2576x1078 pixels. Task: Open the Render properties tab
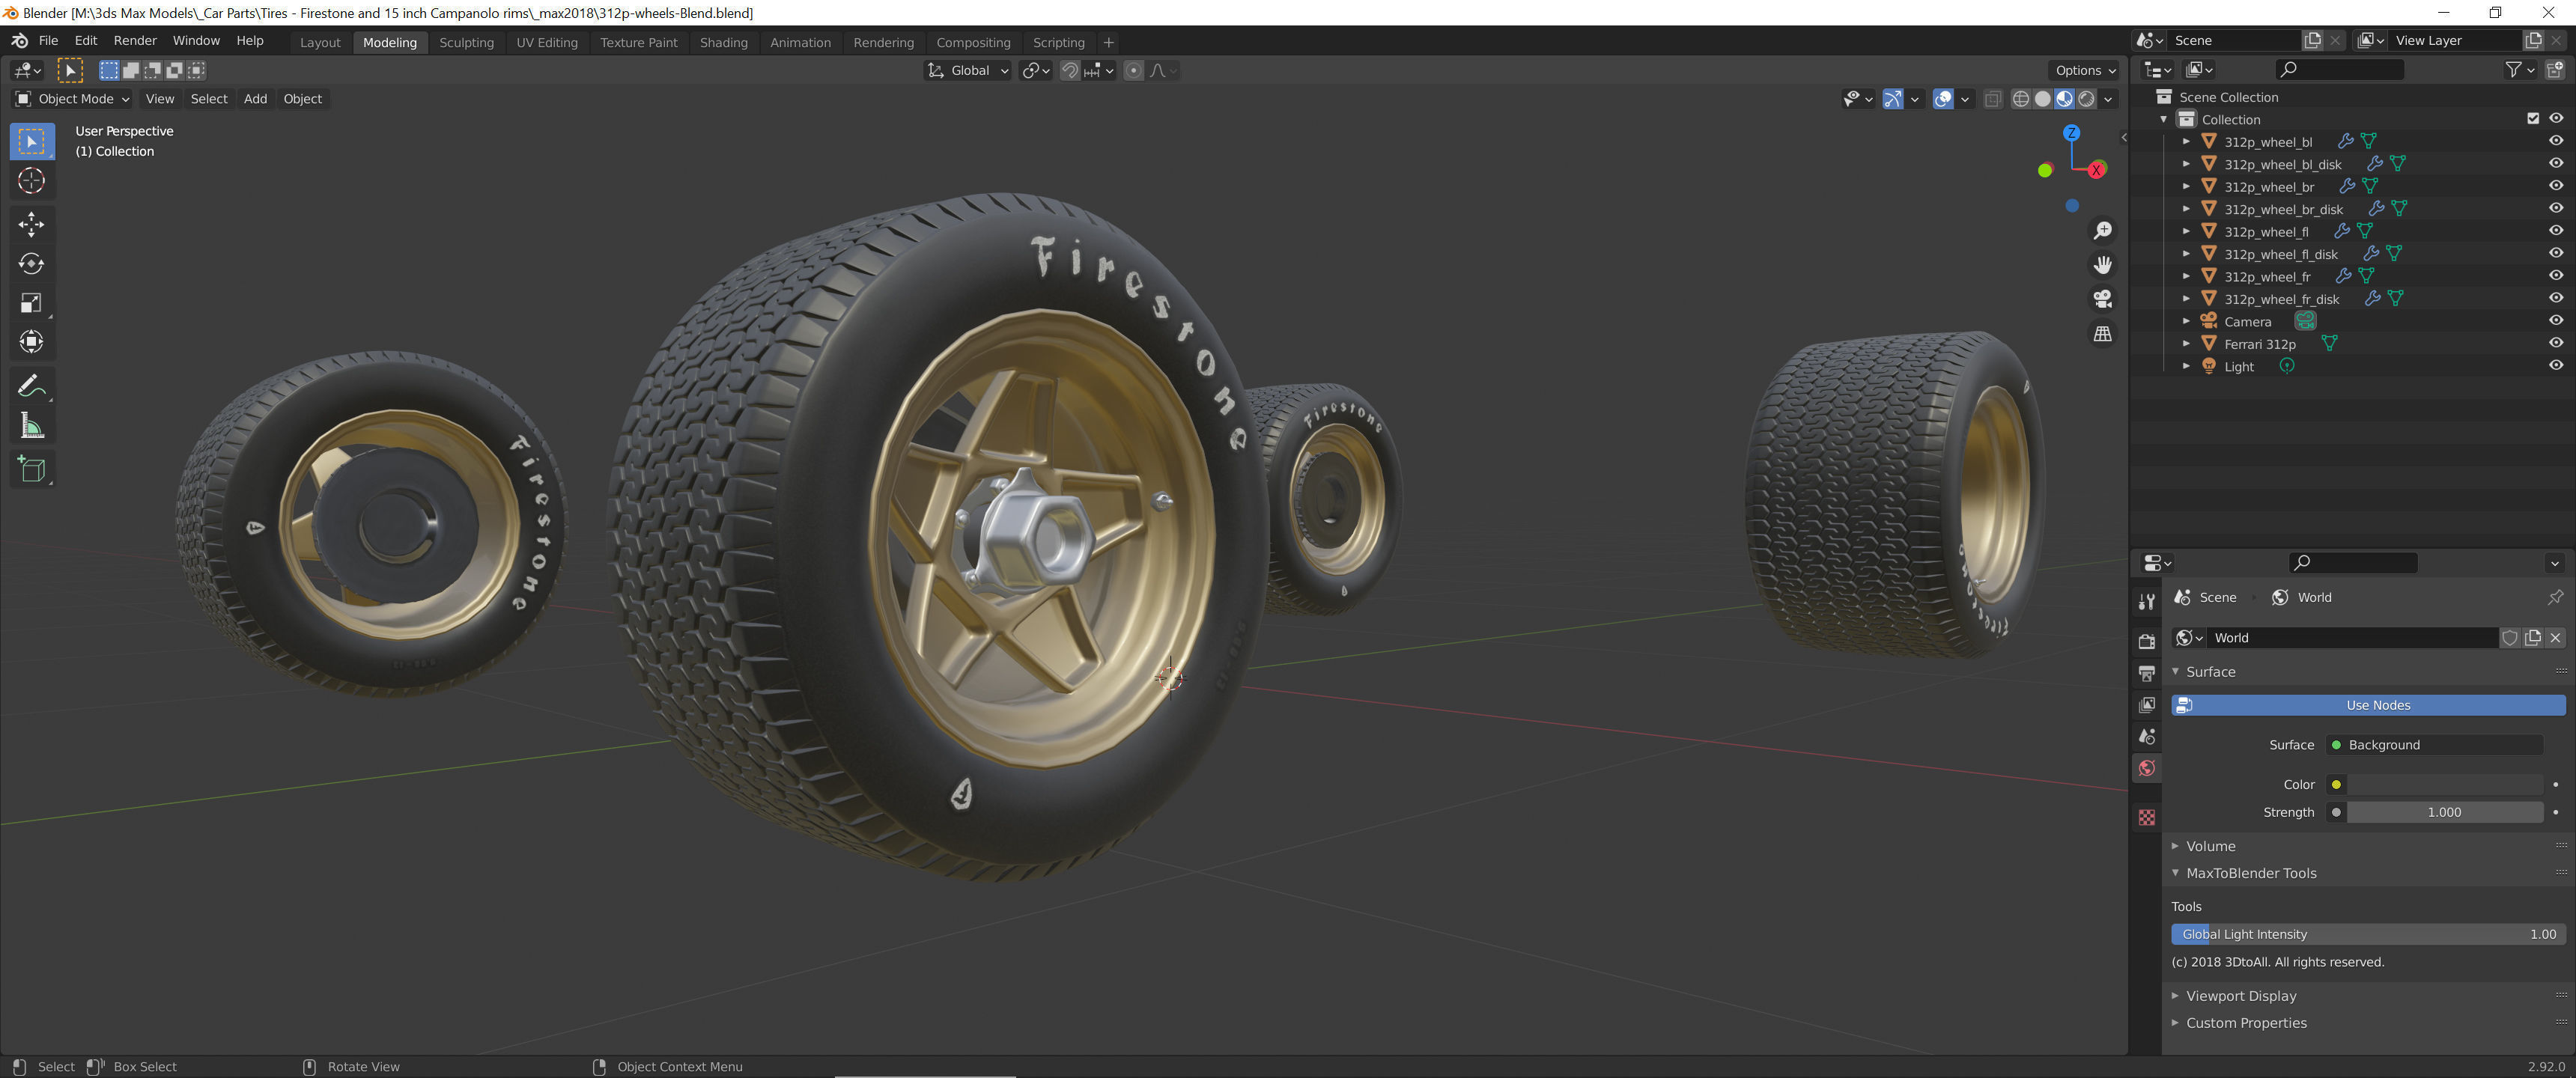(2146, 641)
